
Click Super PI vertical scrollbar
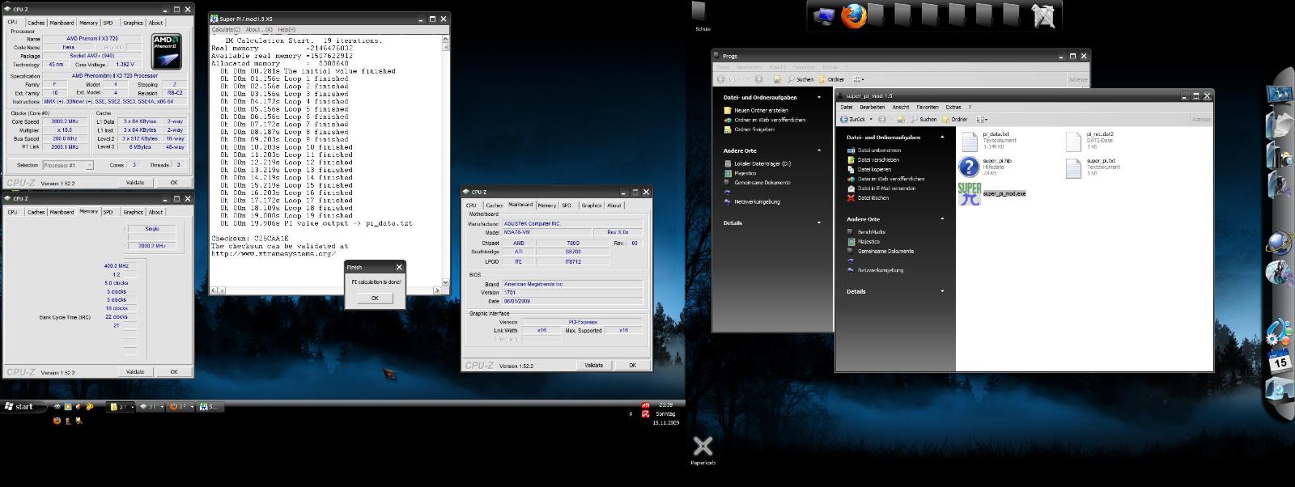445,160
